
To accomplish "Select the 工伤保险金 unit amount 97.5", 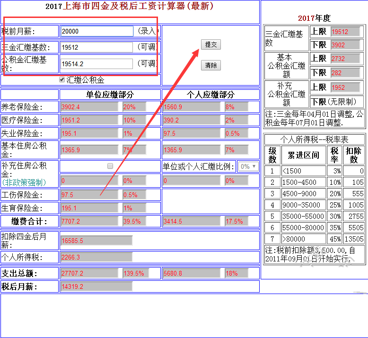I will pyautogui.click(x=89, y=195).
